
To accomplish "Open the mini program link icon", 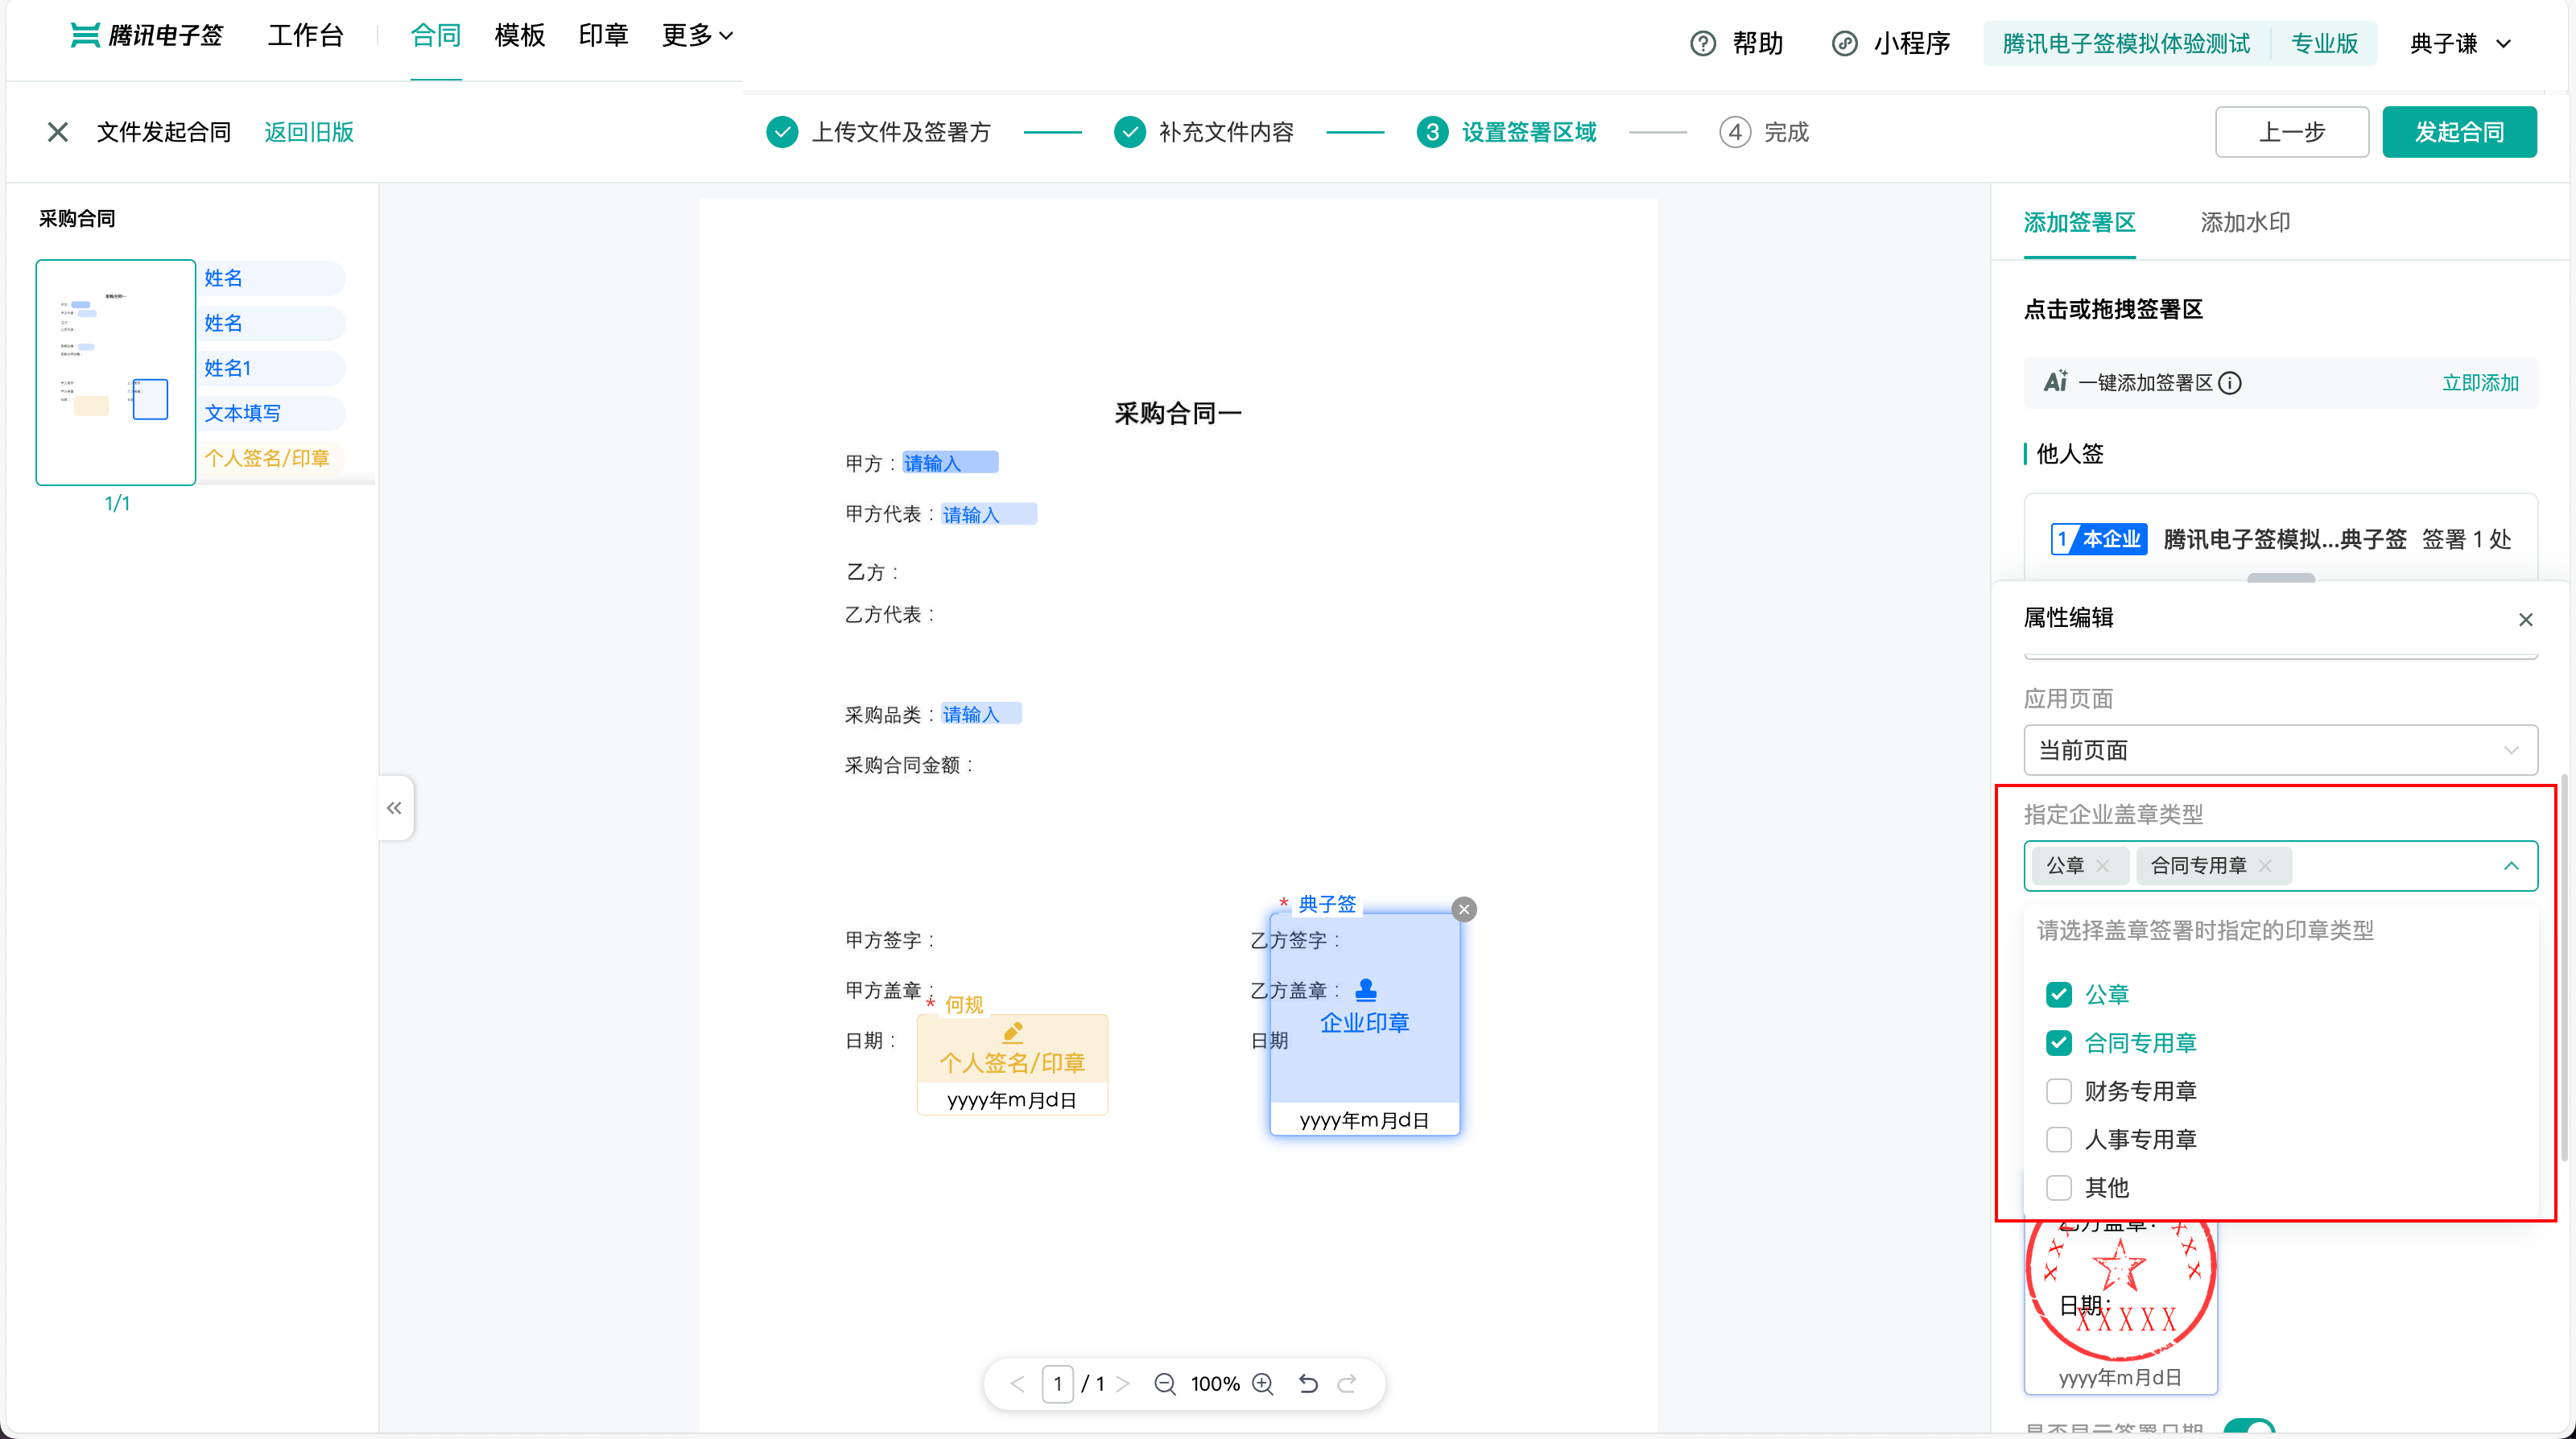I will click(1844, 43).
